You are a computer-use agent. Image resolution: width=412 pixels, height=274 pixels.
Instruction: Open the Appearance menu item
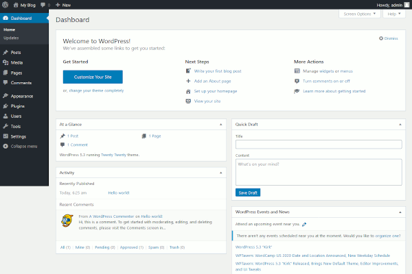pos(21,96)
